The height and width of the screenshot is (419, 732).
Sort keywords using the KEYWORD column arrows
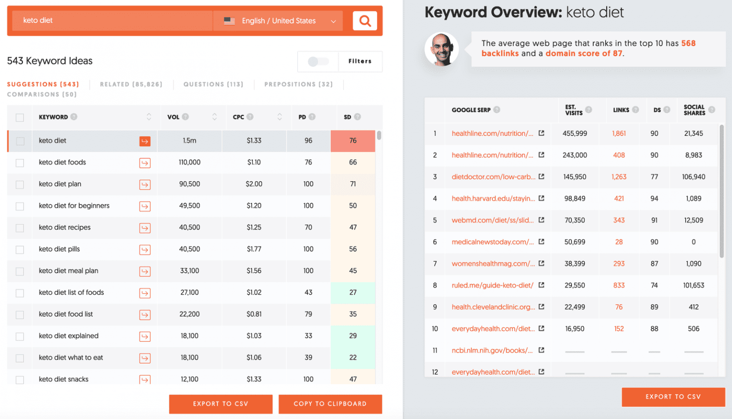(x=148, y=117)
